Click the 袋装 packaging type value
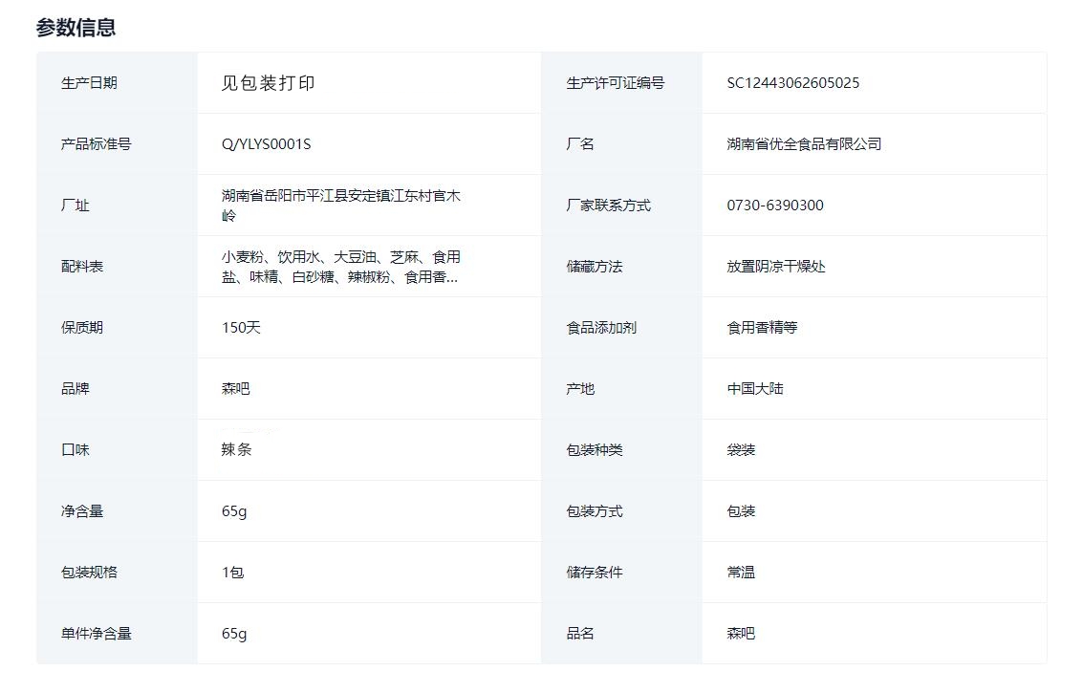The width and height of the screenshot is (1083, 693). point(741,450)
